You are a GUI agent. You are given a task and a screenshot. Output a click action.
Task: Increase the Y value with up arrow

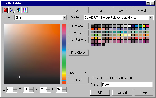click(x=48, y=88)
